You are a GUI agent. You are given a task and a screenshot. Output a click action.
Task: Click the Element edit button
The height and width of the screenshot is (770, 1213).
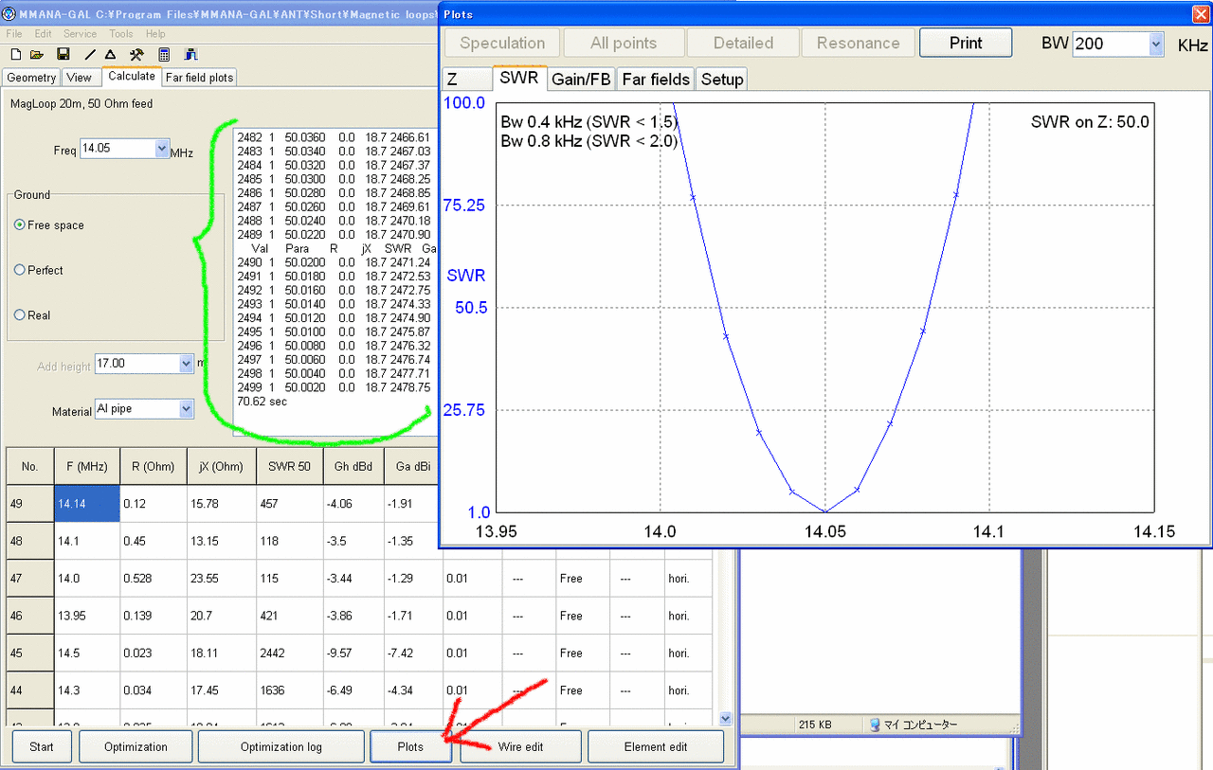coord(656,747)
